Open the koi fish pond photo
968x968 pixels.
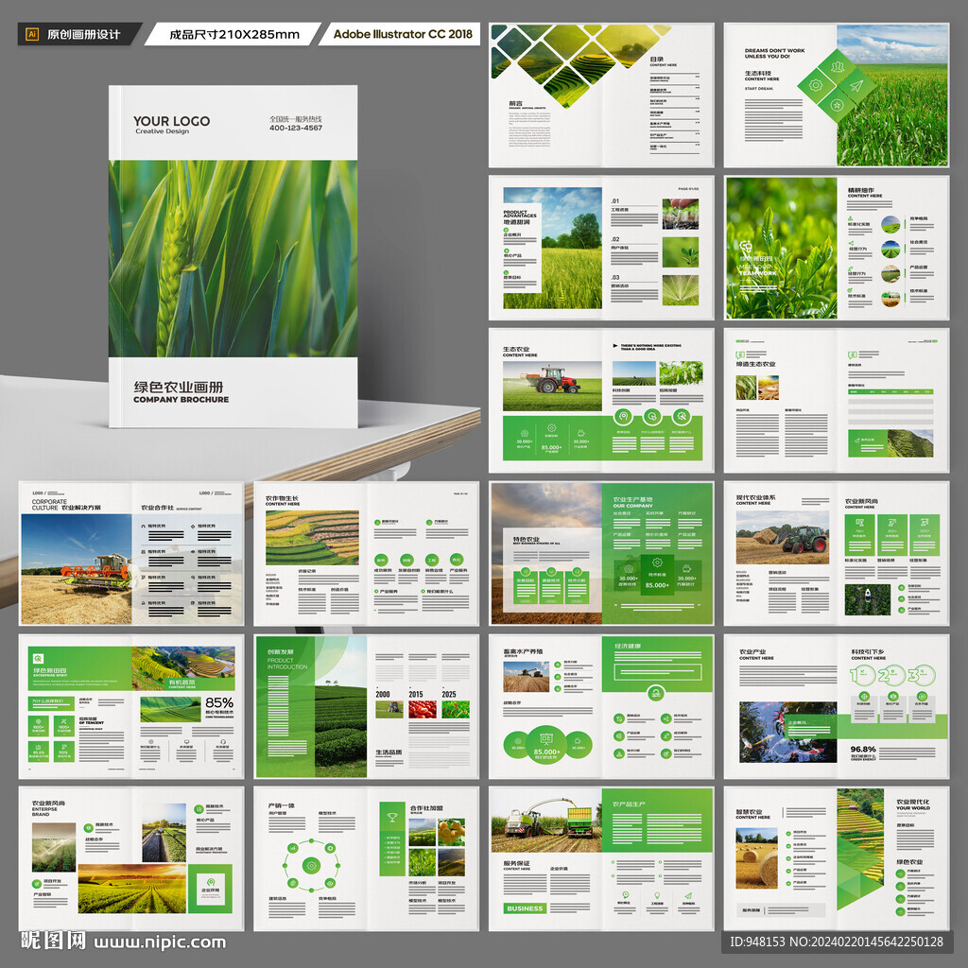[788, 732]
